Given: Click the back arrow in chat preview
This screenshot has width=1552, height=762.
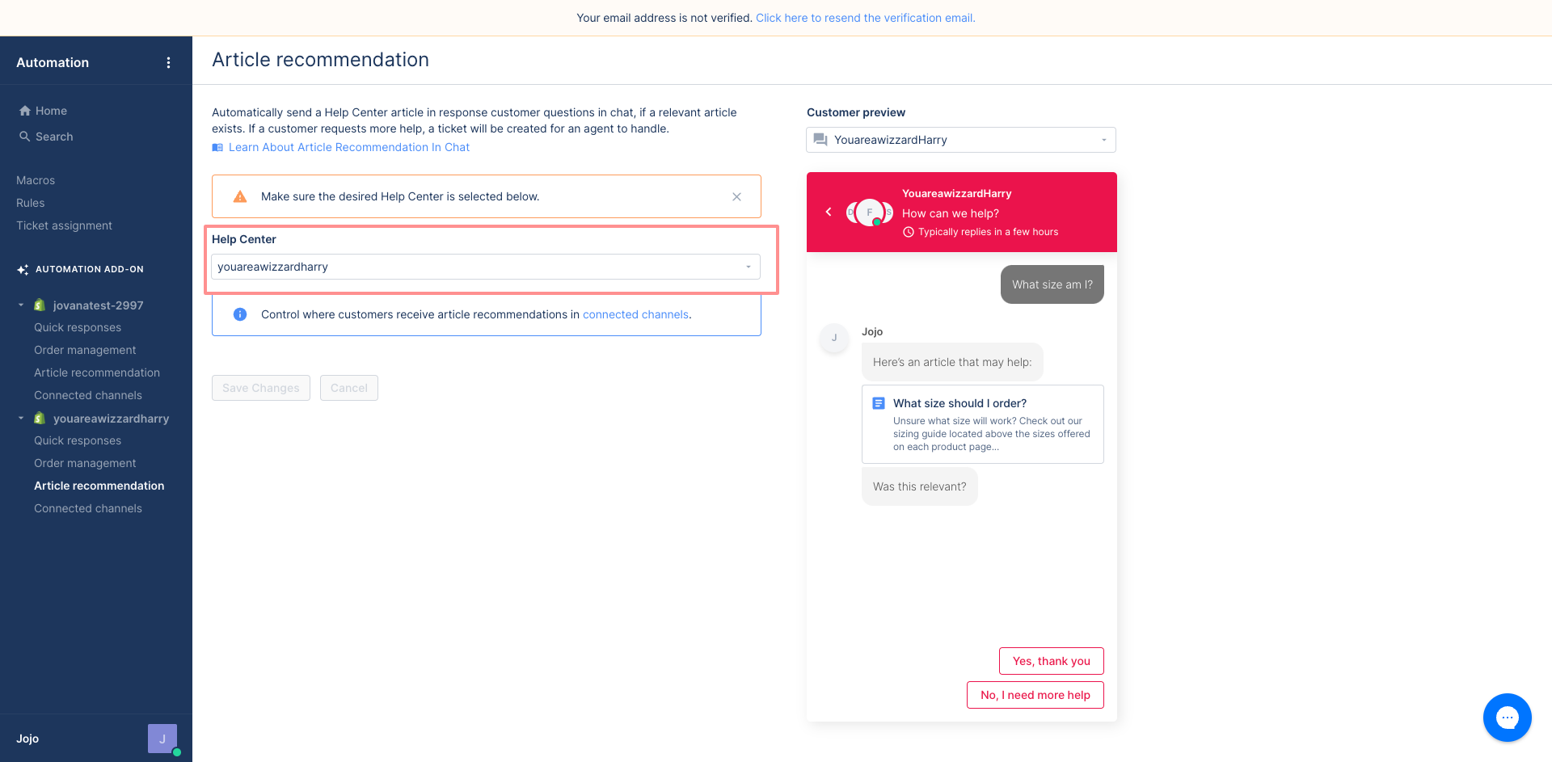Looking at the screenshot, I should tap(829, 212).
